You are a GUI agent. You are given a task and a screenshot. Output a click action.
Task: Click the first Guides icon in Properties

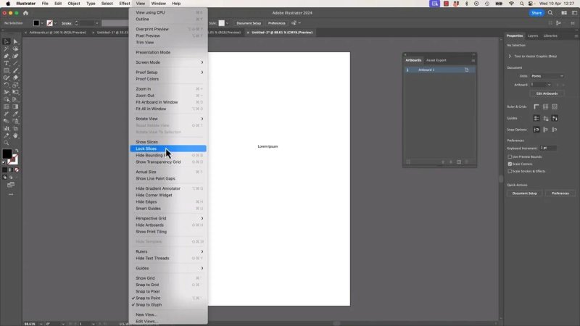pyautogui.click(x=536, y=118)
